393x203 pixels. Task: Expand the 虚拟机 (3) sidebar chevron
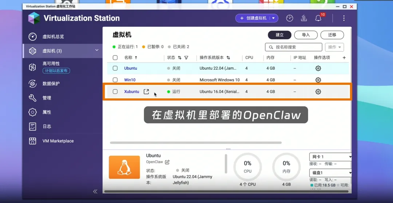97,50
